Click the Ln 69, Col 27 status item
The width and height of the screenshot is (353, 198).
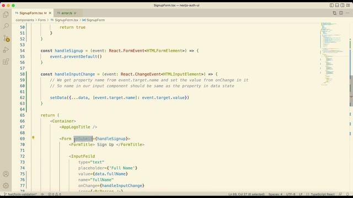click(x=247, y=194)
